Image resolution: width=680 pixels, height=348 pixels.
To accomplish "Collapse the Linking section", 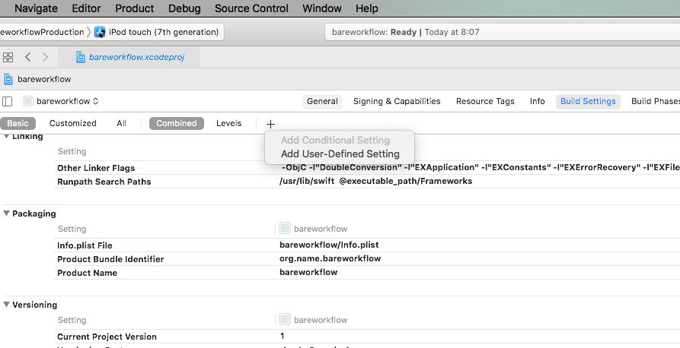I will click(x=6, y=136).
